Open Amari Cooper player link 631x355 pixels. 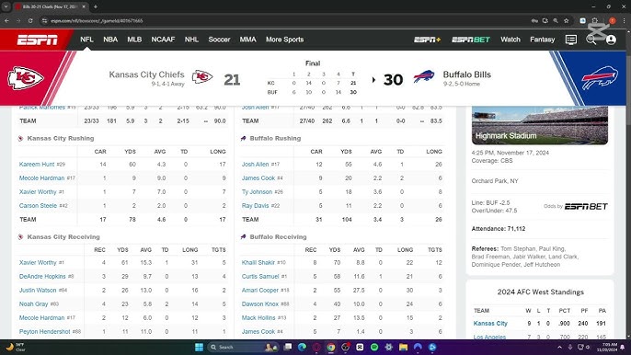click(x=260, y=291)
